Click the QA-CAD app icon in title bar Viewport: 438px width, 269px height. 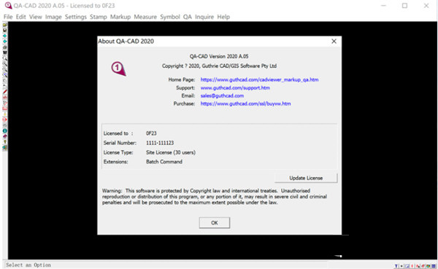pos(8,6)
